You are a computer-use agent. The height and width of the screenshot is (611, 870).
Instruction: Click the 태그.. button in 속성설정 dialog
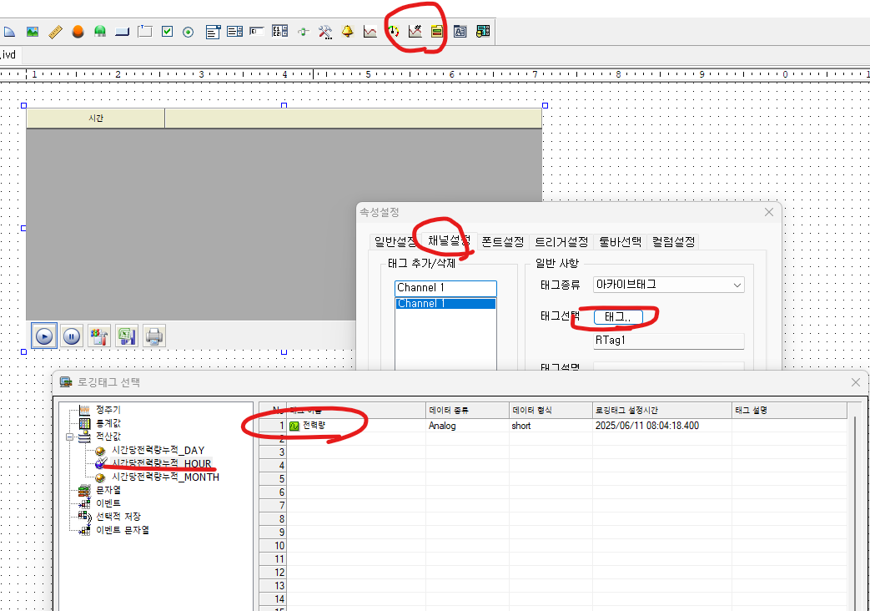click(616, 317)
